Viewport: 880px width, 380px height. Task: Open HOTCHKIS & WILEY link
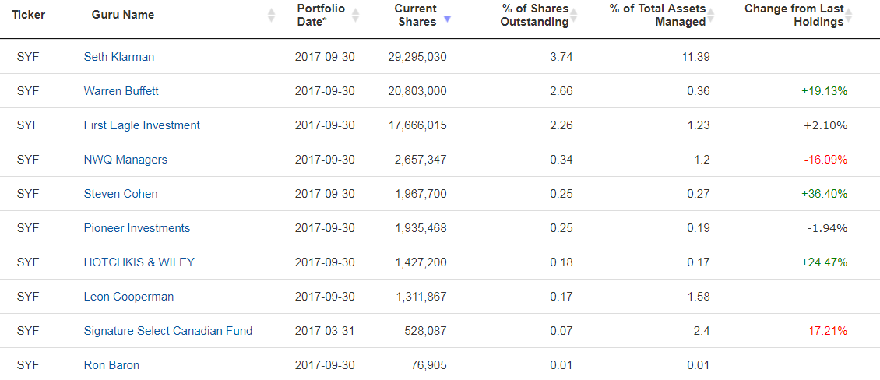139,262
